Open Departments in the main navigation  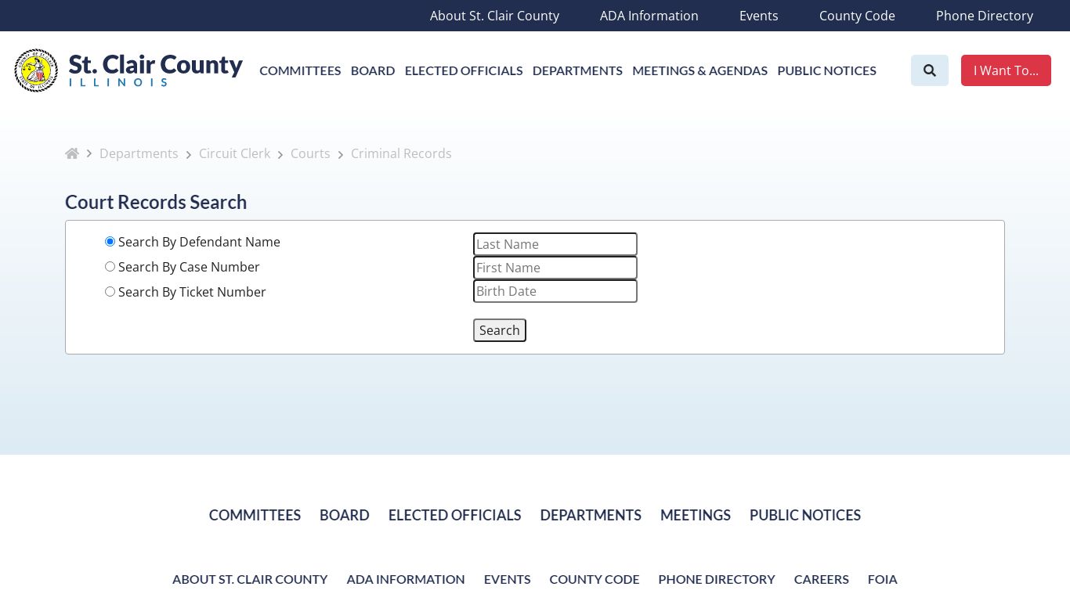[577, 70]
